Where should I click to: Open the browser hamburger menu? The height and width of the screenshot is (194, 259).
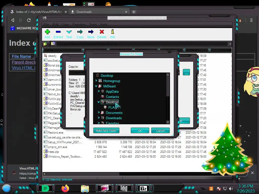pyautogui.click(x=251, y=20)
